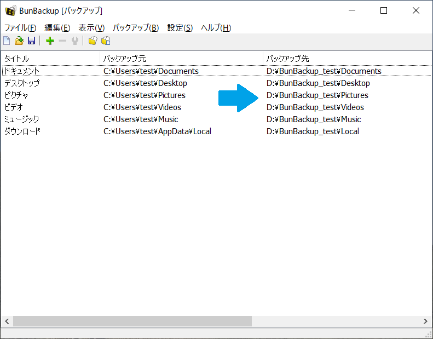The height and width of the screenshot is (339, 433).
Task: Click the Start backup yellow folder icon
Action: click(93, 41)
